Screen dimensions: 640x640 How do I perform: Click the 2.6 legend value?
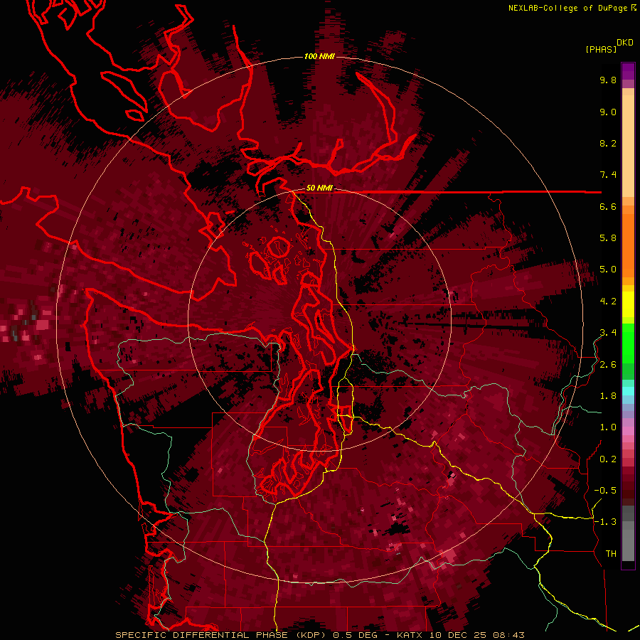pyautogui.click(x=608, y=365)
